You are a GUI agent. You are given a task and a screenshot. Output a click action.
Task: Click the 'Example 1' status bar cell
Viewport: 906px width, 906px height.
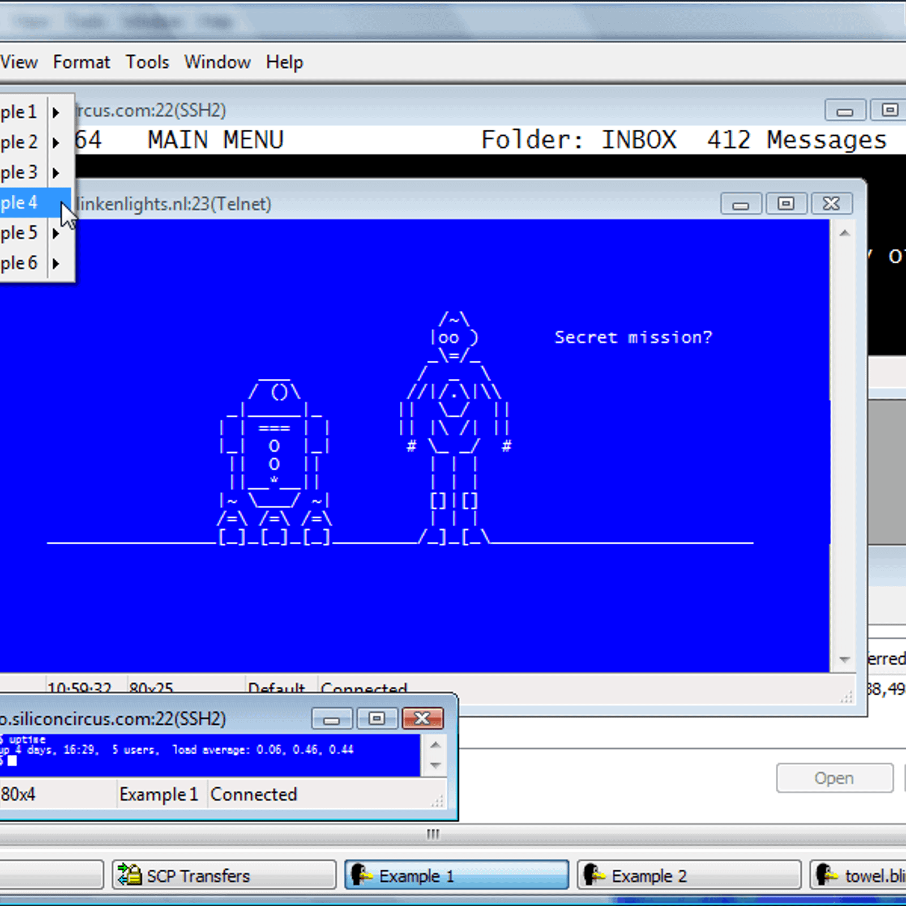tap(162, 794)
